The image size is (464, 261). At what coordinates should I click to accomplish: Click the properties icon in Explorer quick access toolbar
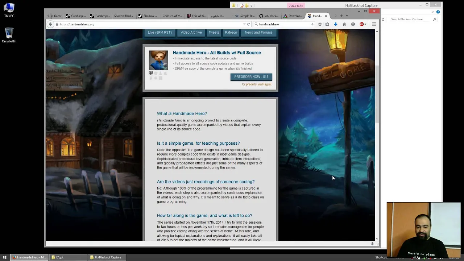[x=242, y=5]
